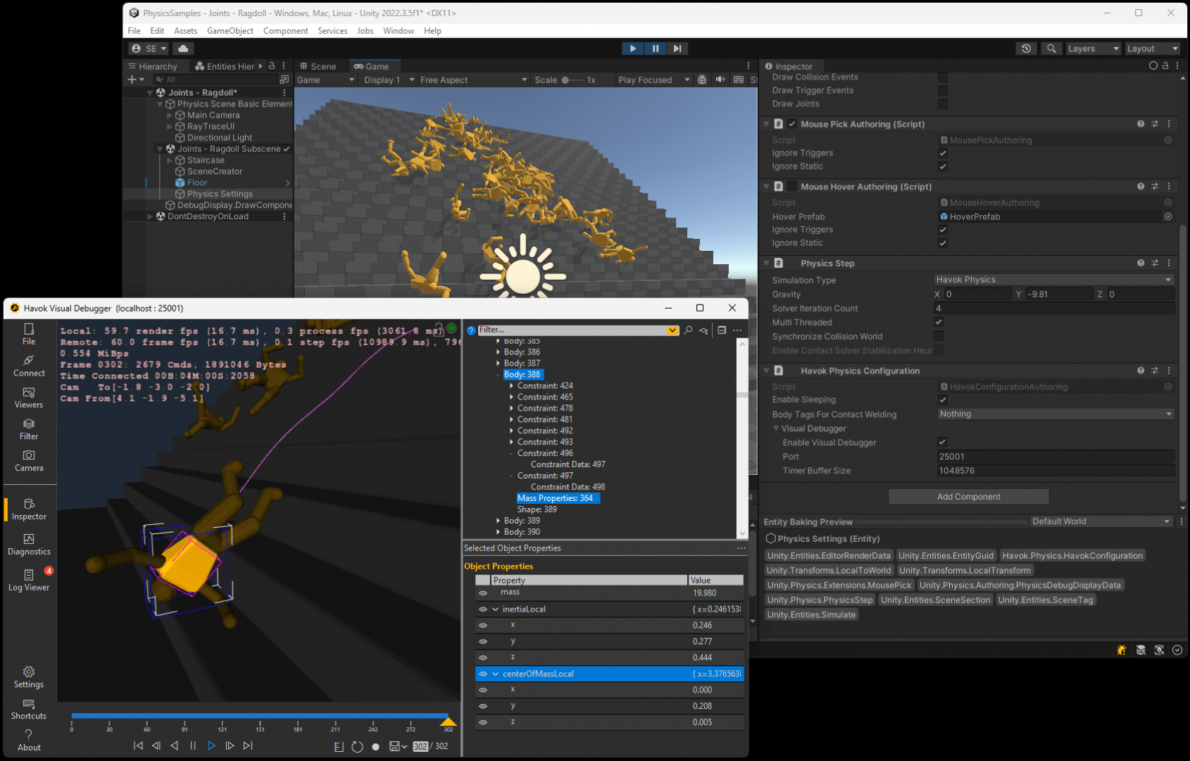
Task: Open Shortcuts in Havok sidebar
Action: 29,709
